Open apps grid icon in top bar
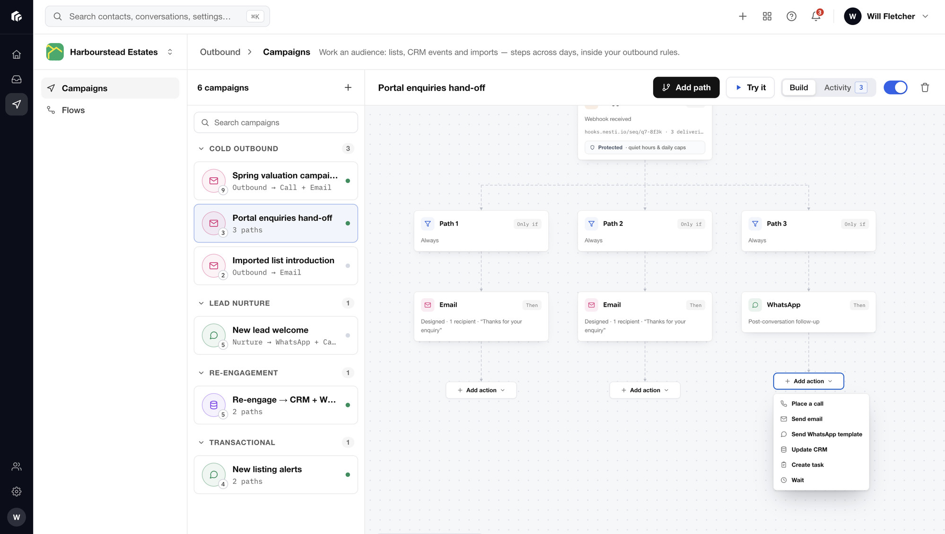The image size is (945, 534). pos(767,16)
